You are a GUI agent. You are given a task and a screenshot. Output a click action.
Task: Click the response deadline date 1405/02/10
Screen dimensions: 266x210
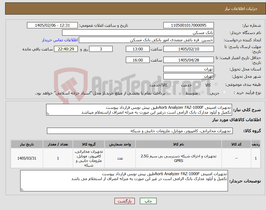coord(188,49)
